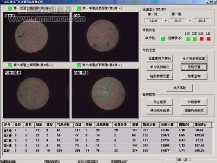Screen dimensions: 217x163
Task: Select the 总计 row in the statistics table
Action: point(108,150)
